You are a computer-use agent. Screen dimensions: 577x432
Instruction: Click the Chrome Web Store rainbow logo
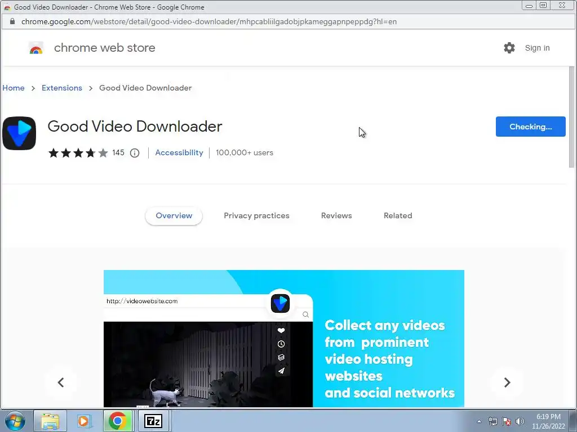coord(36,48)
